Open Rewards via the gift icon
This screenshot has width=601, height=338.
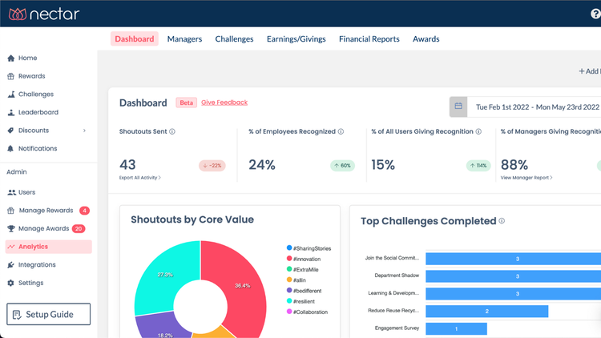(11, 77)
